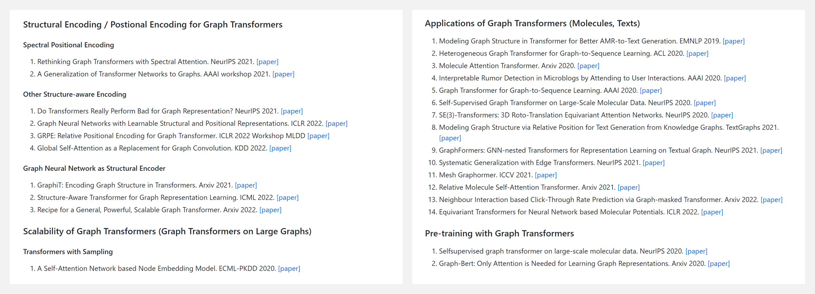Open GraphiT Encoding Graph Structure paper link
This screenshot has width=815, height=294.
[246, 185]
